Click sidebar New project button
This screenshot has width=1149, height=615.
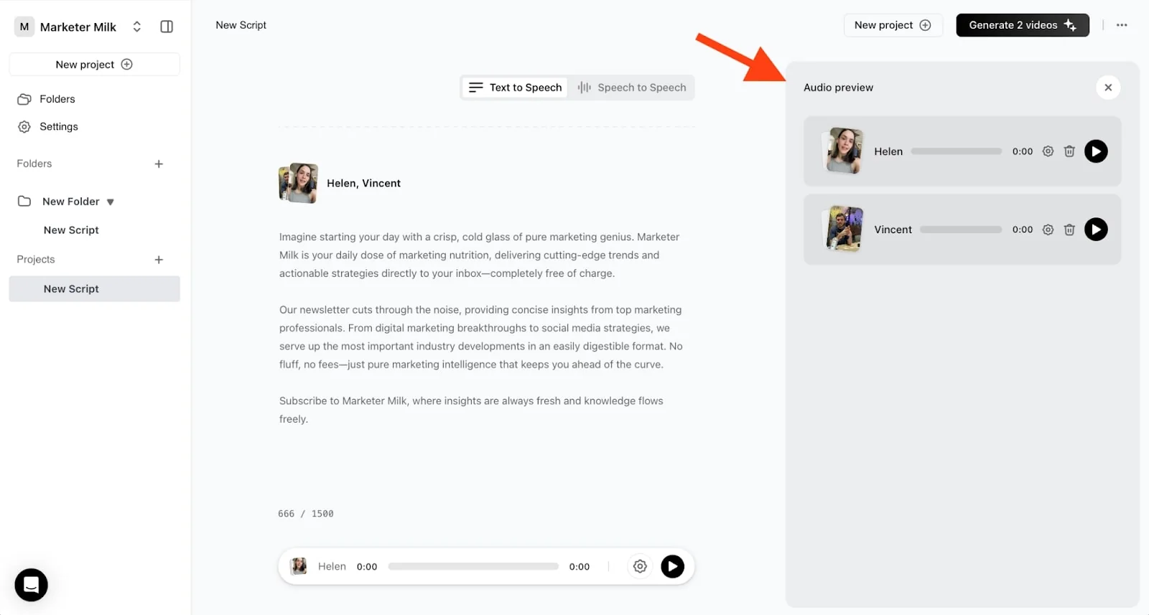[x=94, y=64]
